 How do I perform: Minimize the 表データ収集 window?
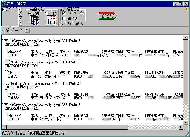tap(175, 4)
